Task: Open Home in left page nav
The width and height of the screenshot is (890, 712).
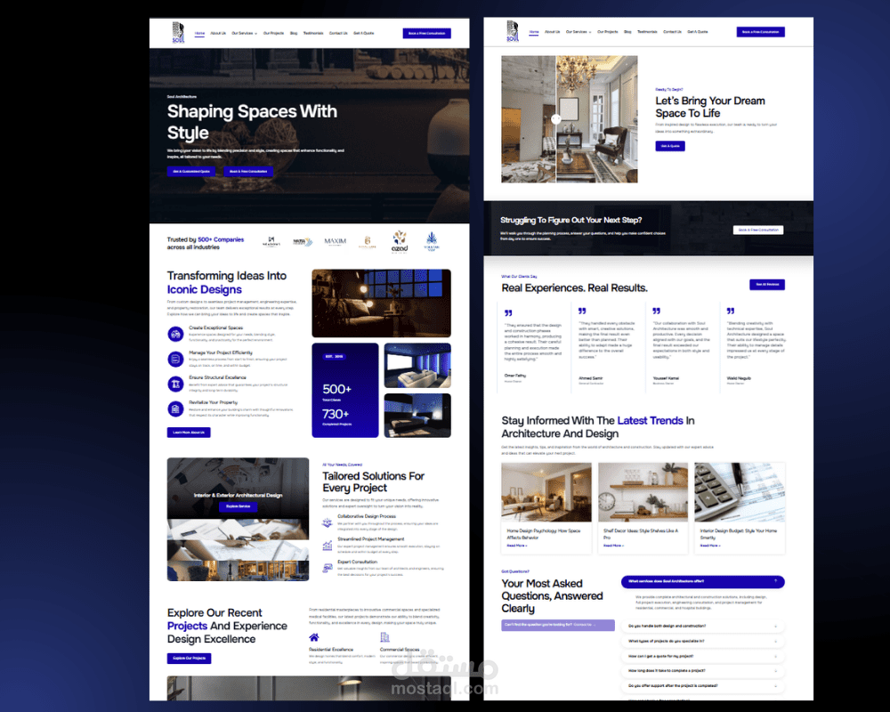Action: coord(199,34)
